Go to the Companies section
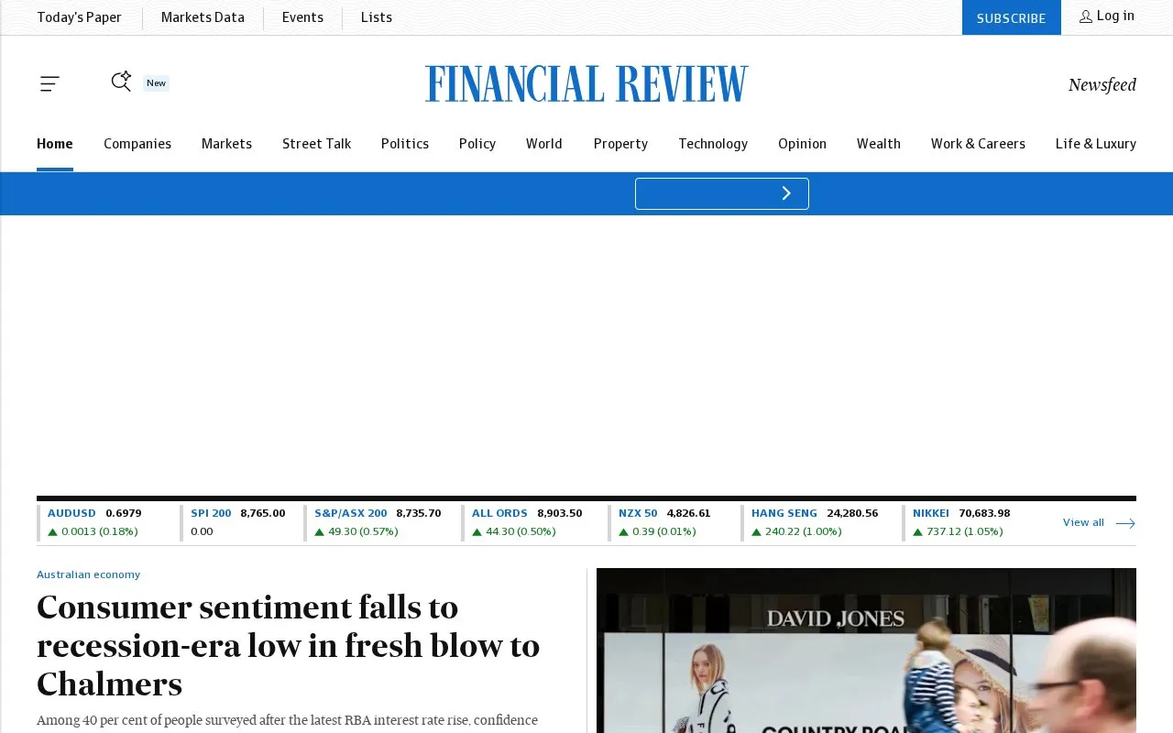Screen dimensions: 1173x733 click(137, 144)
